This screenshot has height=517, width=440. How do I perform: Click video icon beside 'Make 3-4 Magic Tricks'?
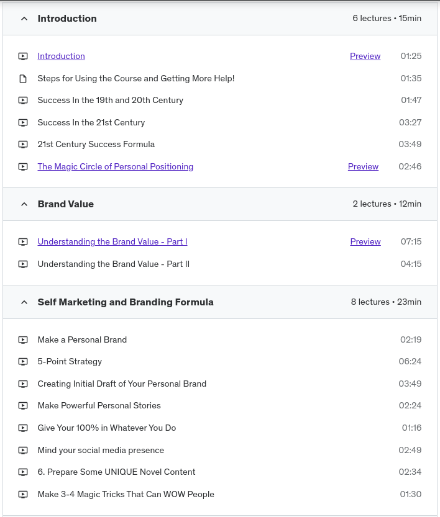click(x=23, y=495)
